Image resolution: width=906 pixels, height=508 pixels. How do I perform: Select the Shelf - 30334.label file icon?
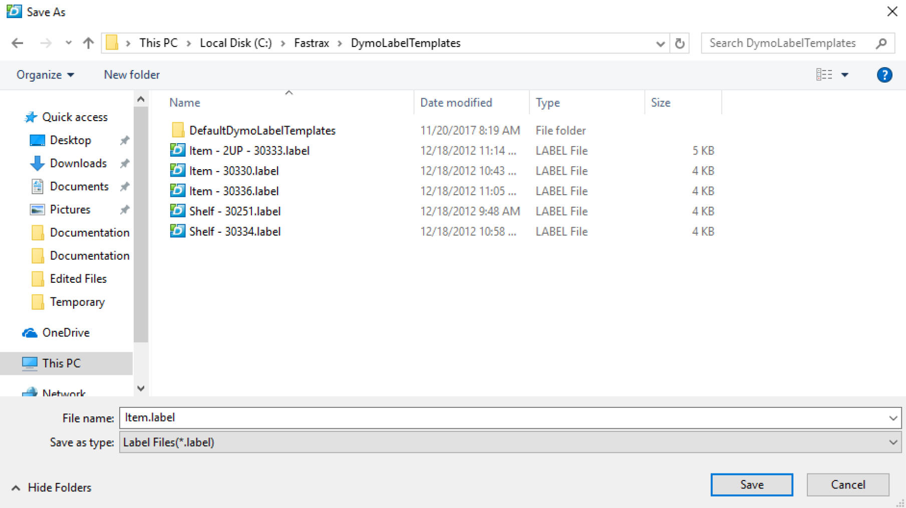coord(177,231)
